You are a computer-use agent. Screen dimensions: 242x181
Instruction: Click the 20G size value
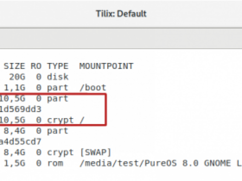[x=17, y=77]
